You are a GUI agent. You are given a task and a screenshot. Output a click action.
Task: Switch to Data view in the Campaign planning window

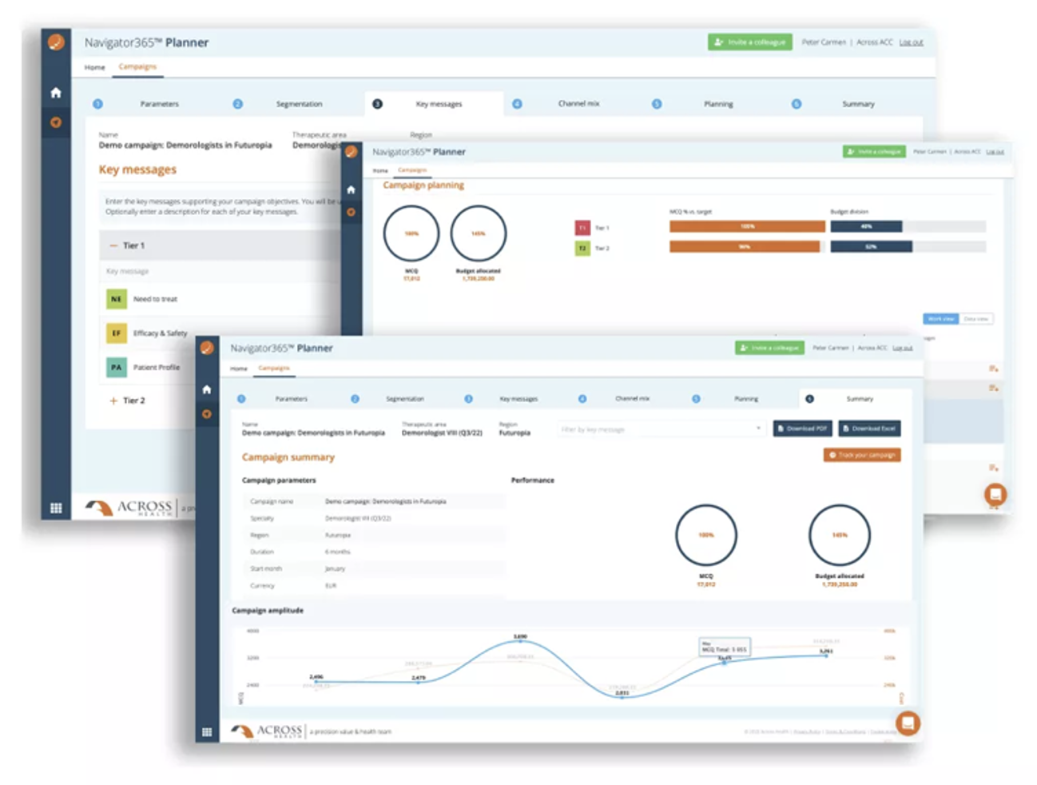pos(976,319)
